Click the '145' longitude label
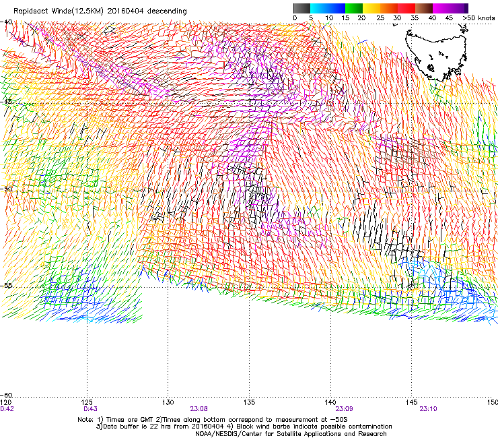The image size is (498, 438). pyautogui.click(x=412, y=402)
